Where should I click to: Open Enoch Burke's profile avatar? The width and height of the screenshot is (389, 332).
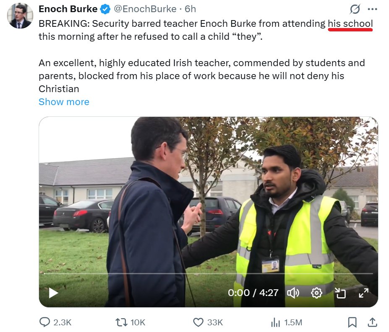pyautogui.click(x=20, y=16)
